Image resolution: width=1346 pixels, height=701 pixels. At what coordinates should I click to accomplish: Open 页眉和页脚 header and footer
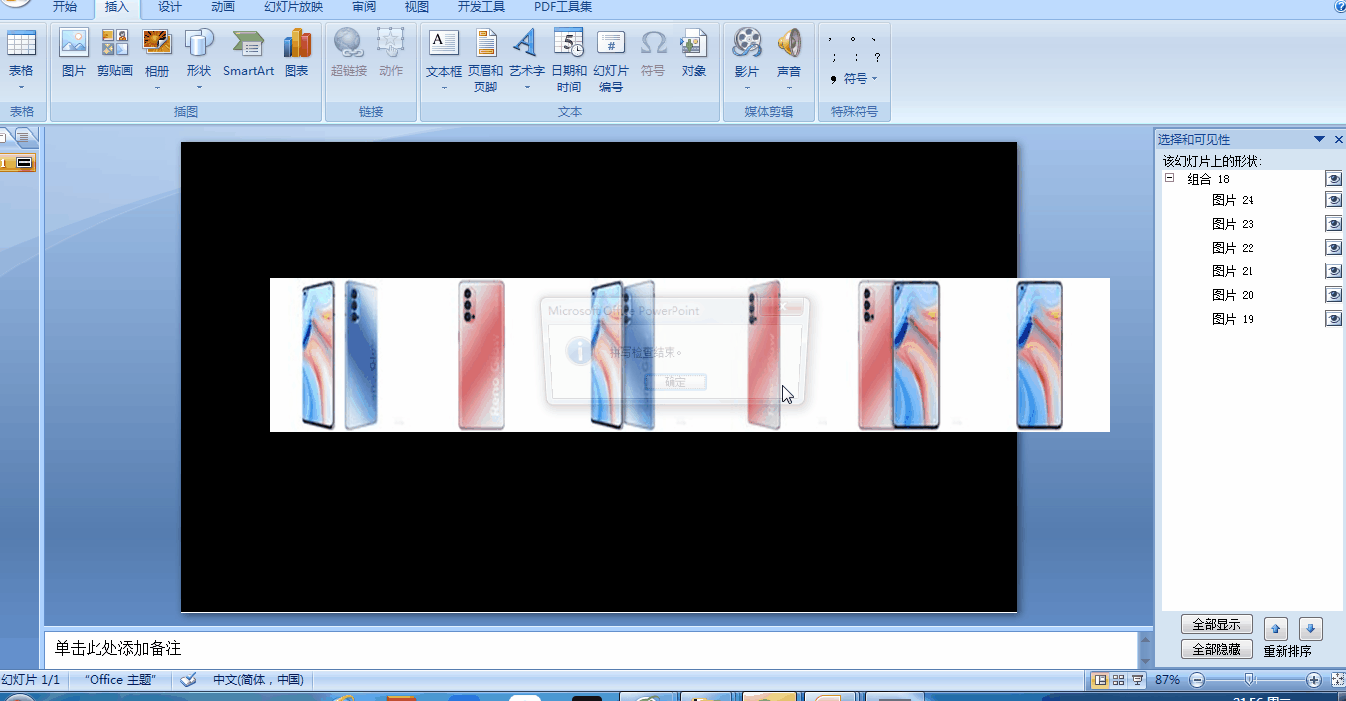click(x=485, y=61)
